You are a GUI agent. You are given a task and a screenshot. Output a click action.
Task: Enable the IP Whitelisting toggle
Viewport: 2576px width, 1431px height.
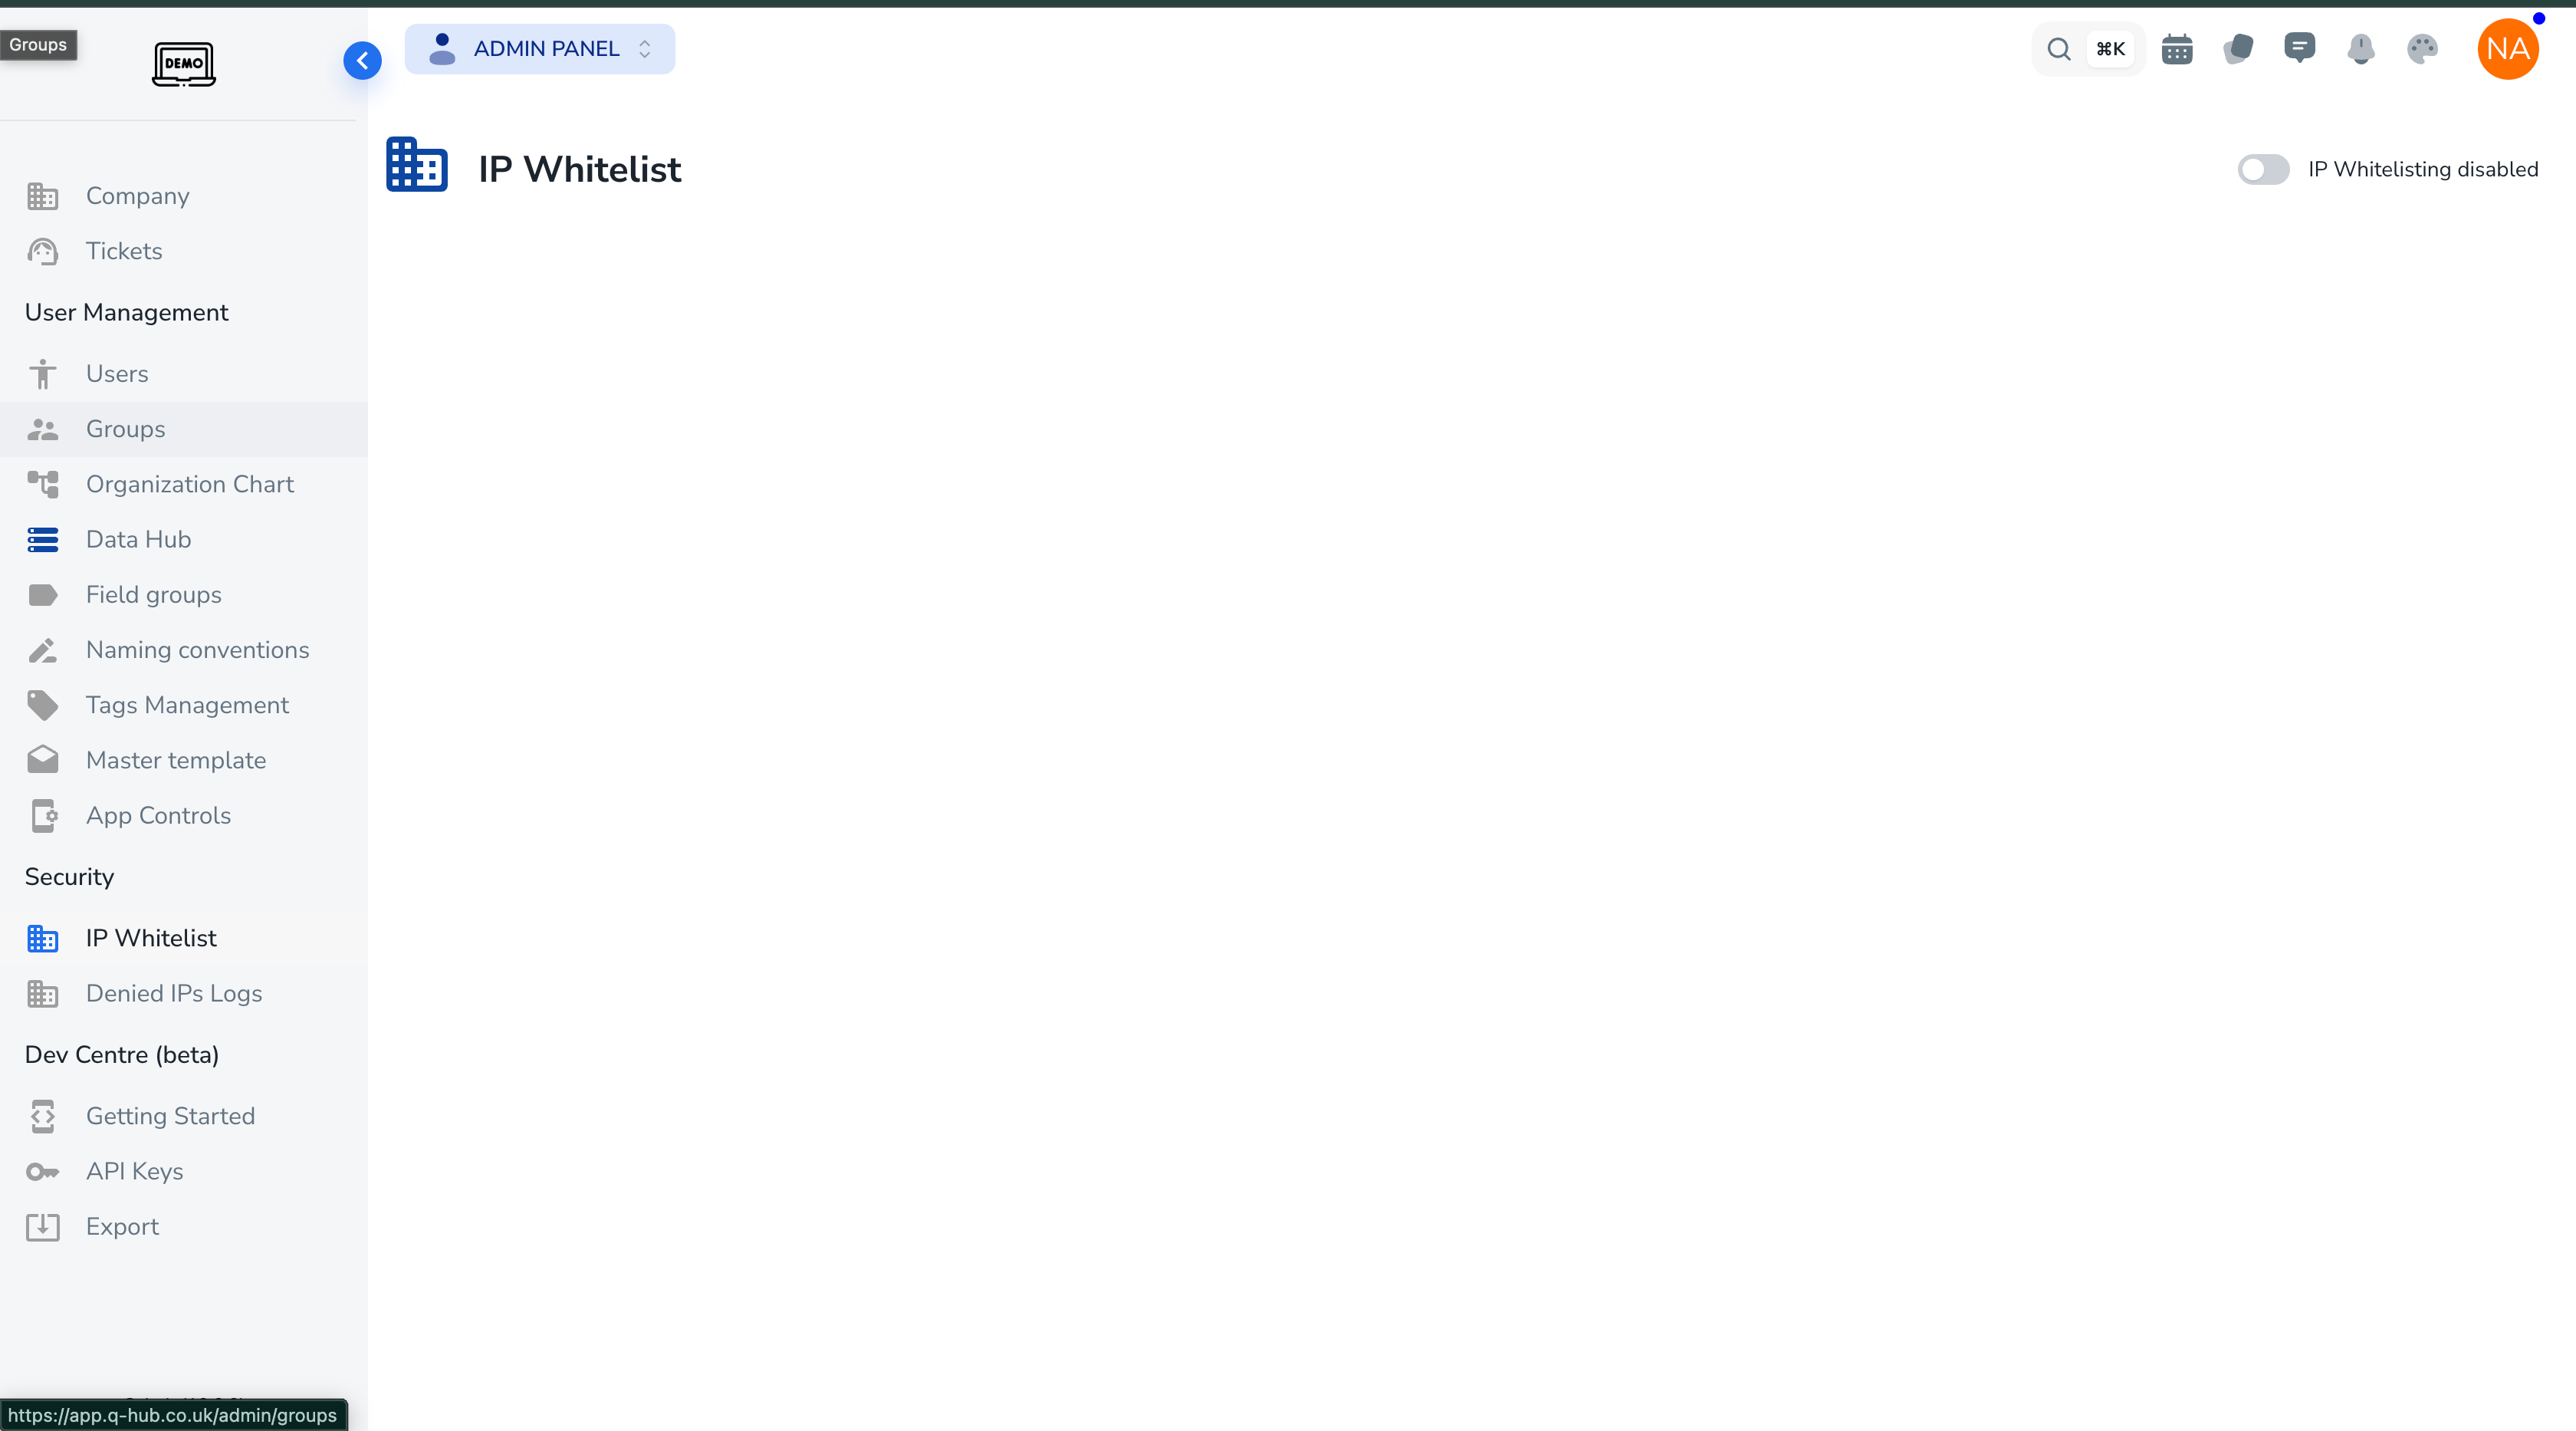(x=2263, y=169)
